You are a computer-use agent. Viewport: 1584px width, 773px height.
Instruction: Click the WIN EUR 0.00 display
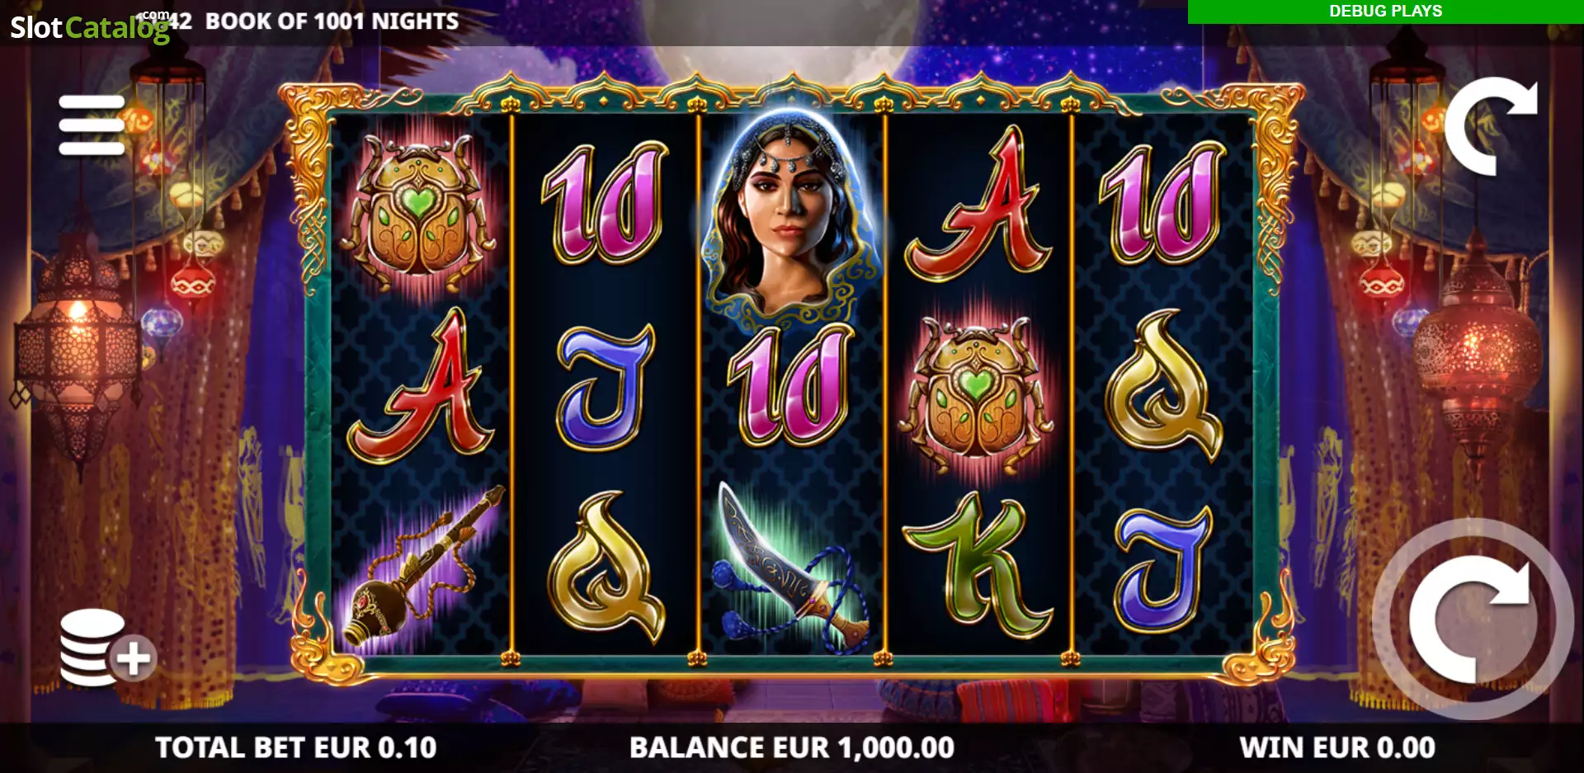pos(1337,747)
